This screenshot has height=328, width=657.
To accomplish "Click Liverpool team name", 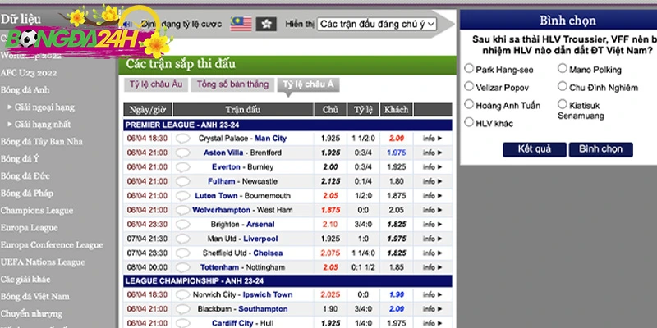I will (260, 239).
